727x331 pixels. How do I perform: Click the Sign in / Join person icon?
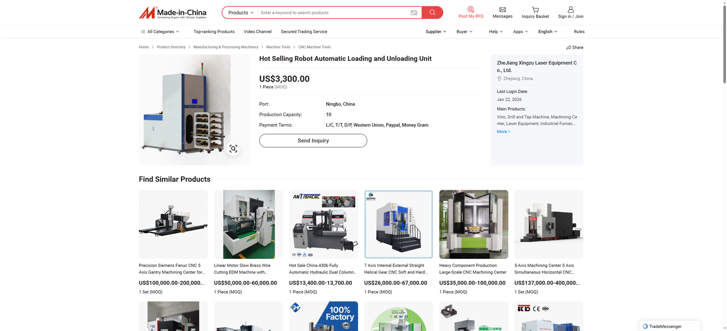[570, 10]
